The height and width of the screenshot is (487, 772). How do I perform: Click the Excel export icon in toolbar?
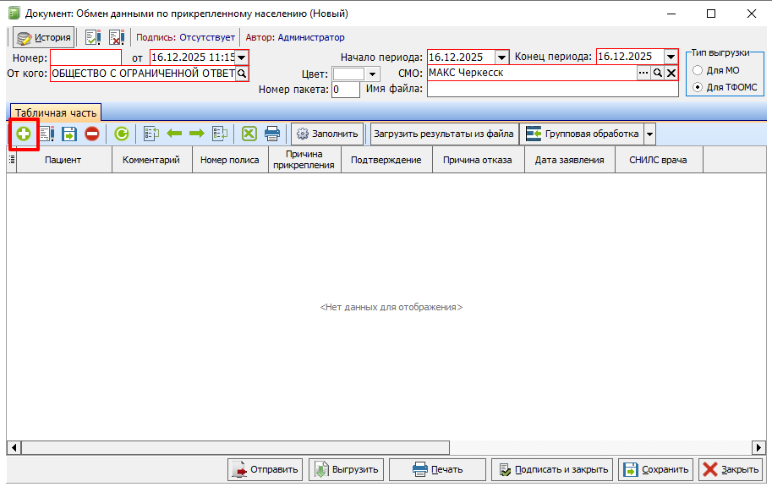coord(249,134)
